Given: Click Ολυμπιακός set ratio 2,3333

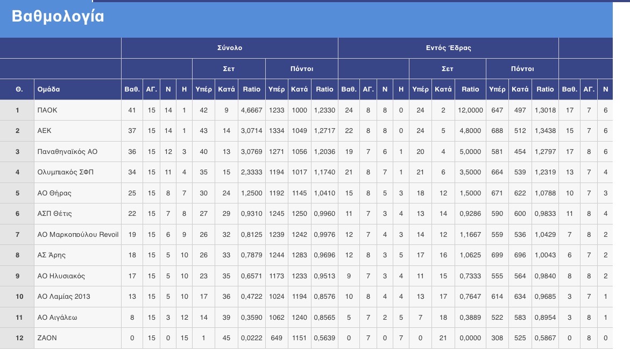Looking at the screenshot, I should click(252, 172).
